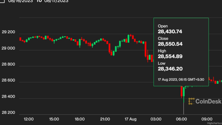
Task: Click the CoinDesk logo watermark
Action: (205, 101)
